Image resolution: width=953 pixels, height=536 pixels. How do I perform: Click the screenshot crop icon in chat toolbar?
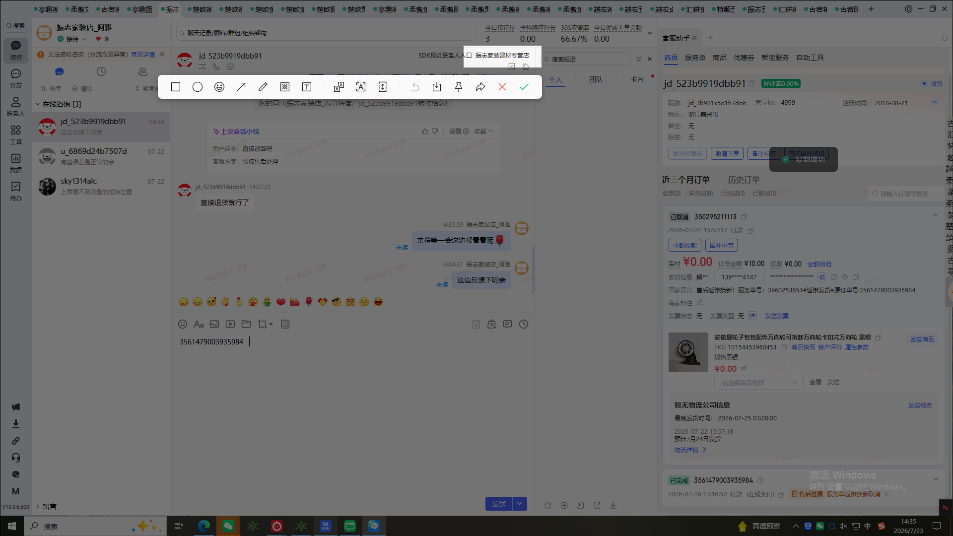tap(262, 324)
